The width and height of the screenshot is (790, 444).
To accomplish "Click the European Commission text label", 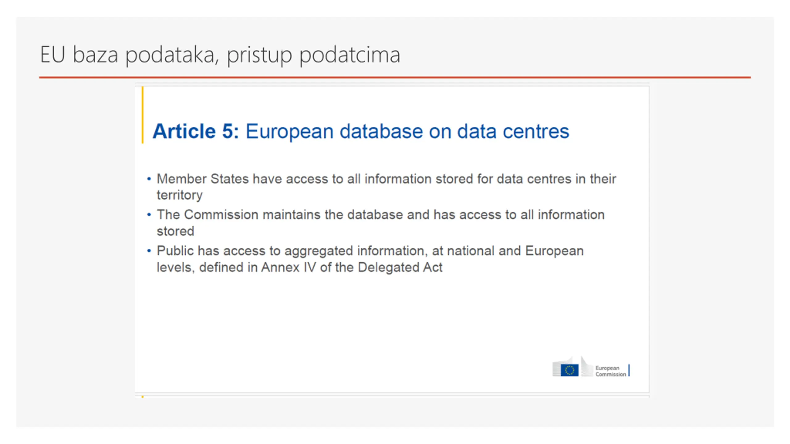I will [610, 371].
